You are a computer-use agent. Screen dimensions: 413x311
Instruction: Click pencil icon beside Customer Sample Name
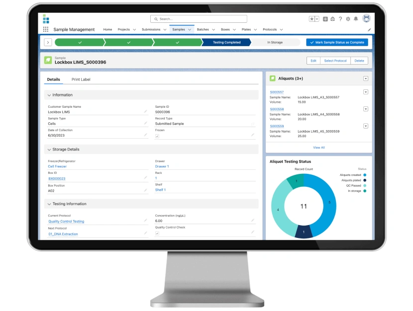click(145, 112)
